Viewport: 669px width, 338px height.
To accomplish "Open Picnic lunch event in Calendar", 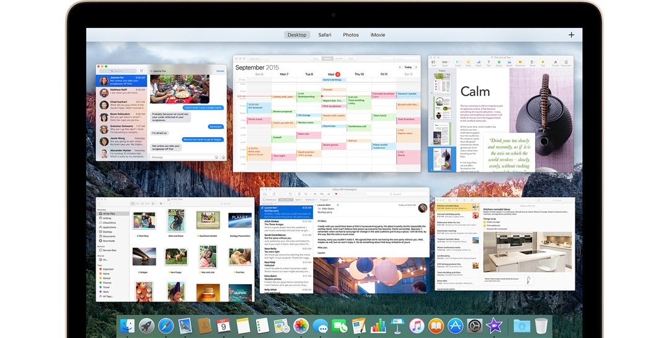I will (x=259, y=120).
